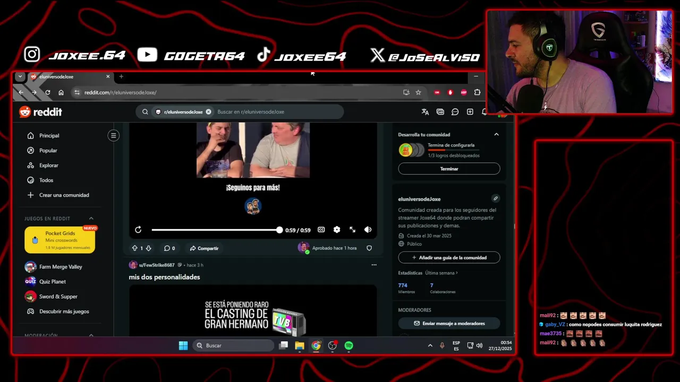
Task: Open the Windows Start menu
Action: 183,345
